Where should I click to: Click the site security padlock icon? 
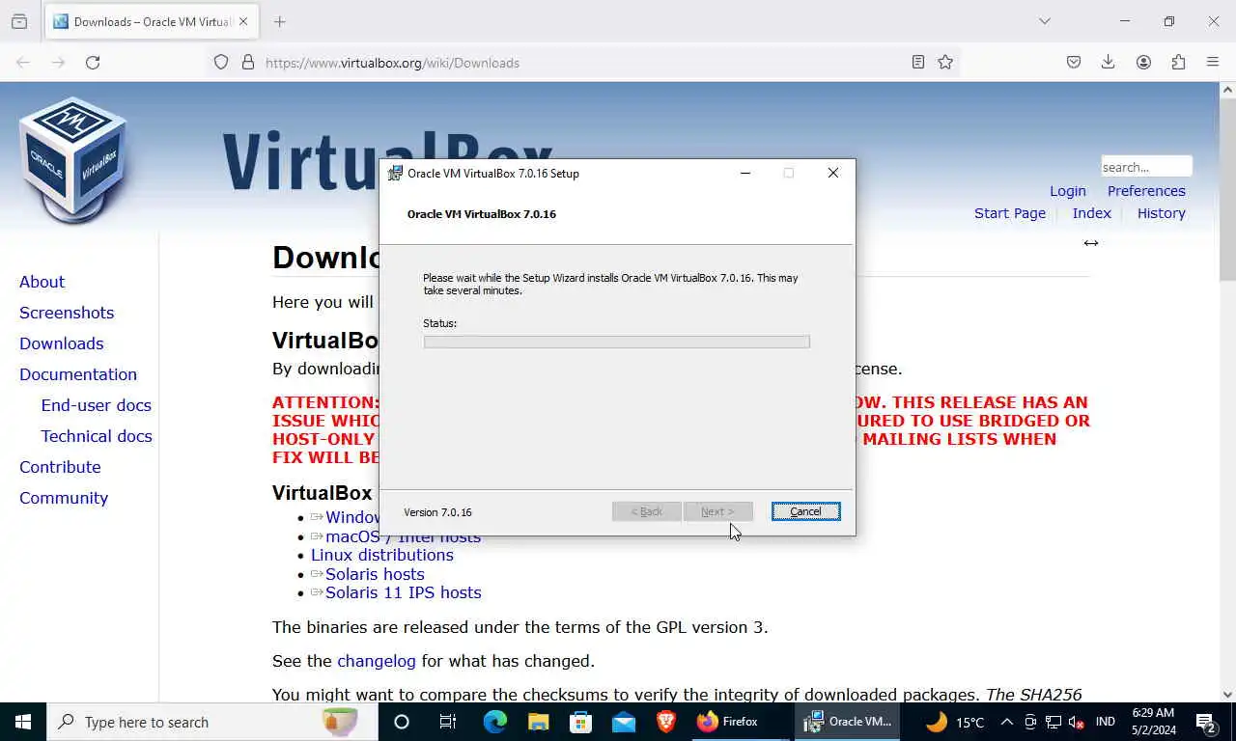tap(248, 63)
